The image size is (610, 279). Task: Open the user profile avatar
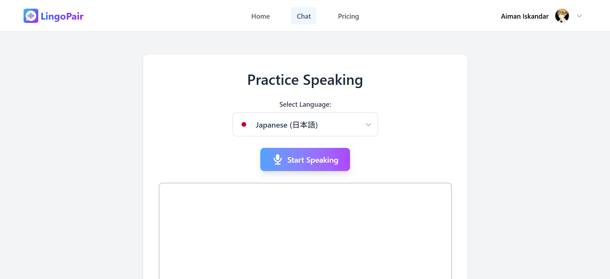pyautogui.click(x=562, y=16)
